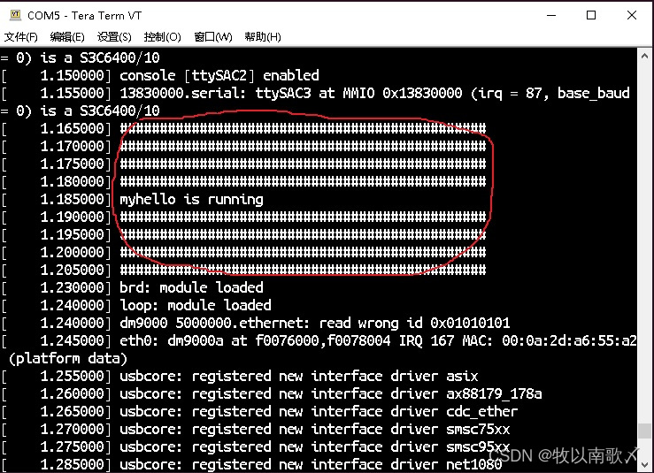Screen dimensions: 654x473
Task: Click '13830000.serial: ttySAC3' text
Action: click(x=216, y=93)
